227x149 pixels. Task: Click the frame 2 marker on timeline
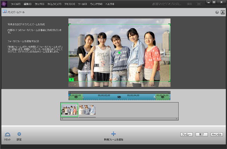(x=155, y=97)
